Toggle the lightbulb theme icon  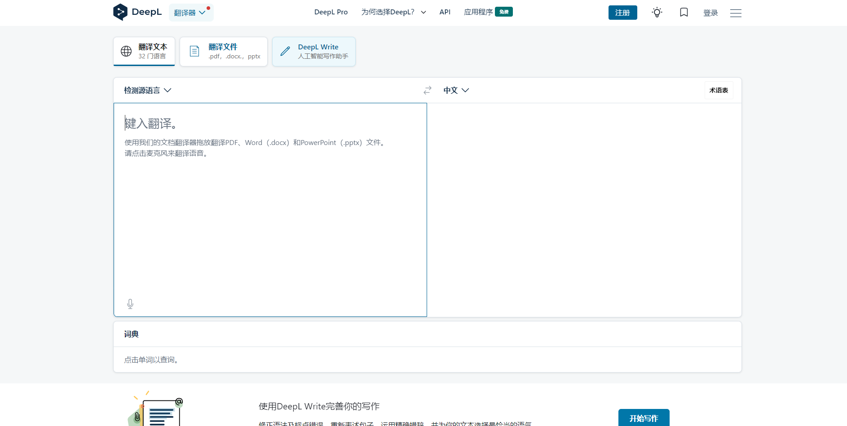click(657, 13)
